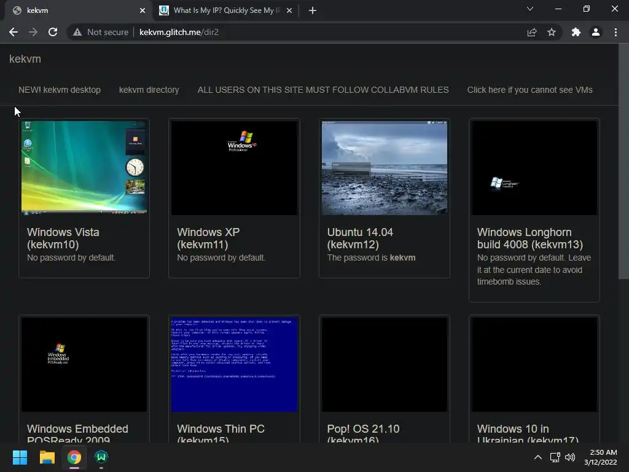Open File Explorer from taskbar
The image size is (629, 472).
point(47,457)
